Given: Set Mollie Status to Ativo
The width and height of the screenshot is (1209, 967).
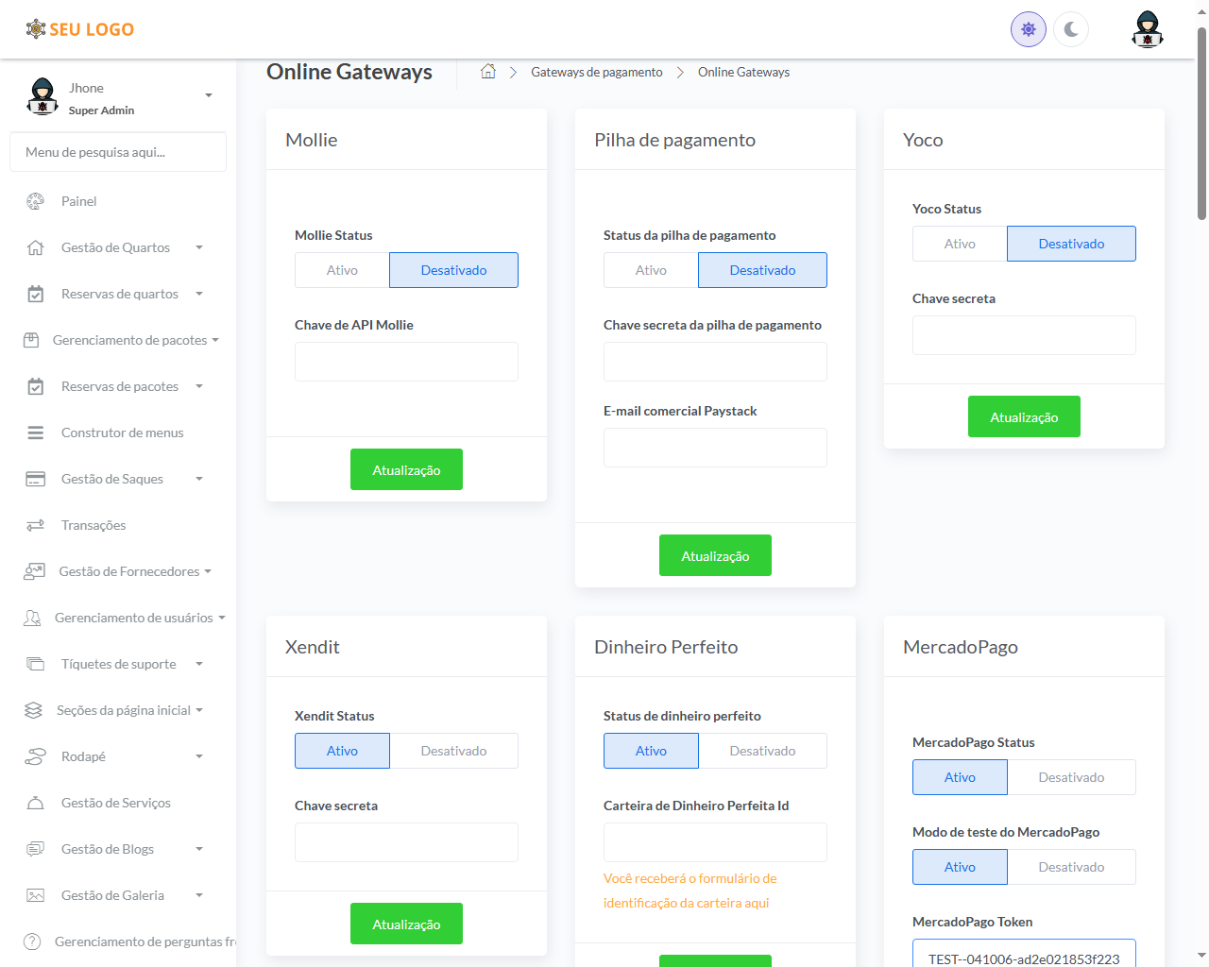Looking at the screenshot, I should click(x=342, y=270).
